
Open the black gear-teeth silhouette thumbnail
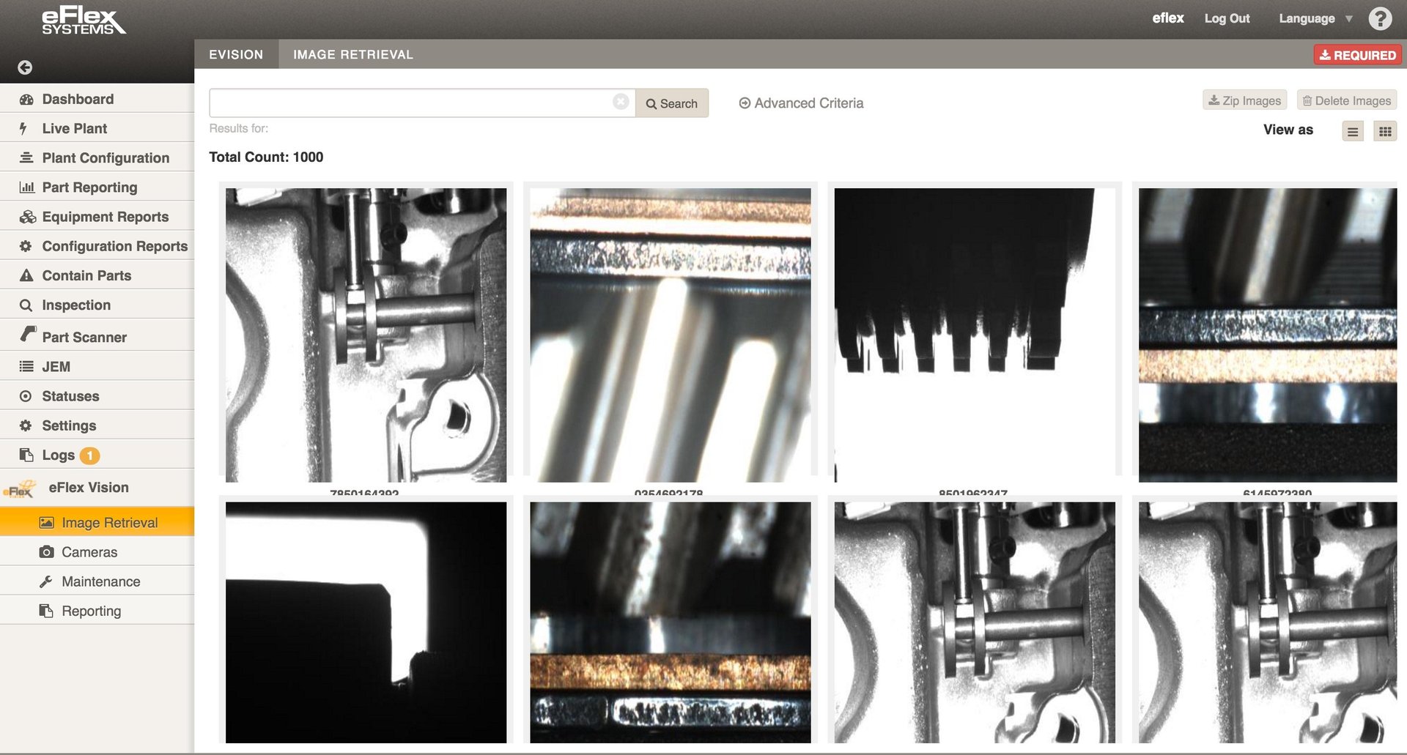click(974, 335)
